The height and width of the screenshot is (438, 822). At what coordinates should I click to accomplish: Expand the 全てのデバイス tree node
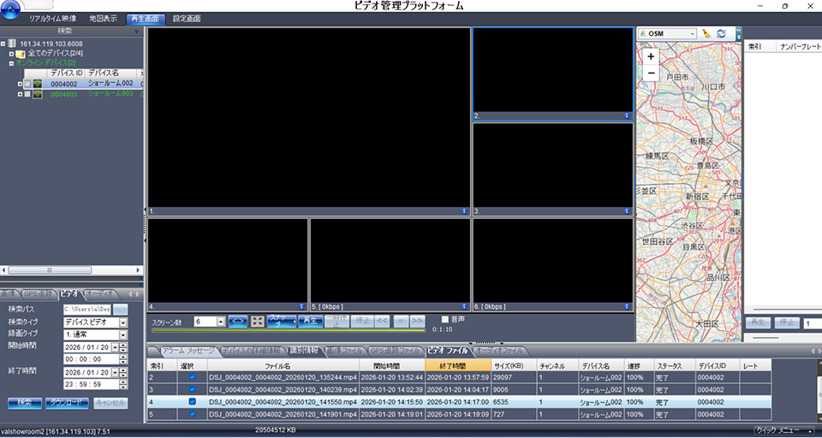click(x=11, y=54)
